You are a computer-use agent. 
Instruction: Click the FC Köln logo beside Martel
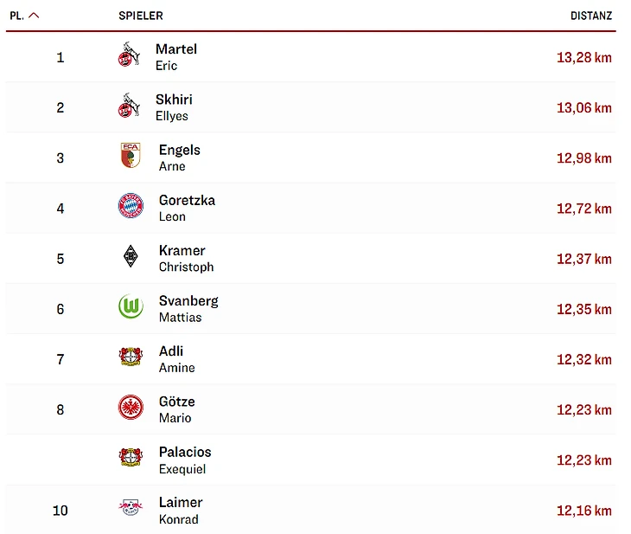129,56
